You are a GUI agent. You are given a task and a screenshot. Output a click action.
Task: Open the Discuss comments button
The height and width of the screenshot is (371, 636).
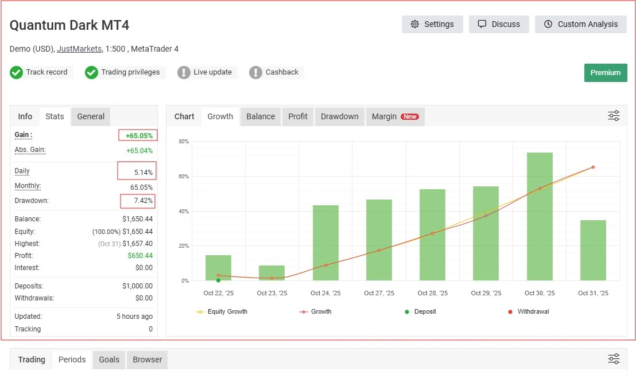tap(499, 24)
